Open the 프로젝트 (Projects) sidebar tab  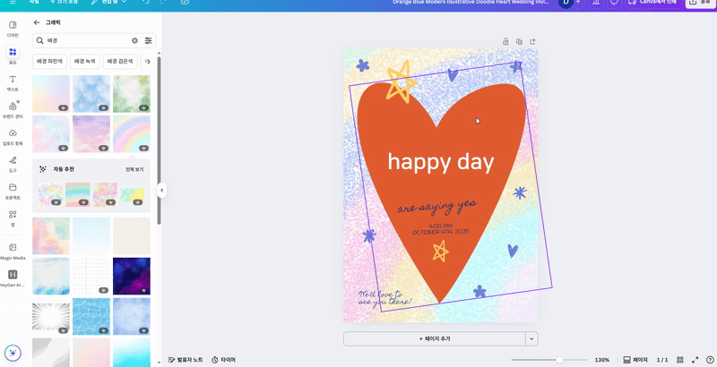(13, 191)
